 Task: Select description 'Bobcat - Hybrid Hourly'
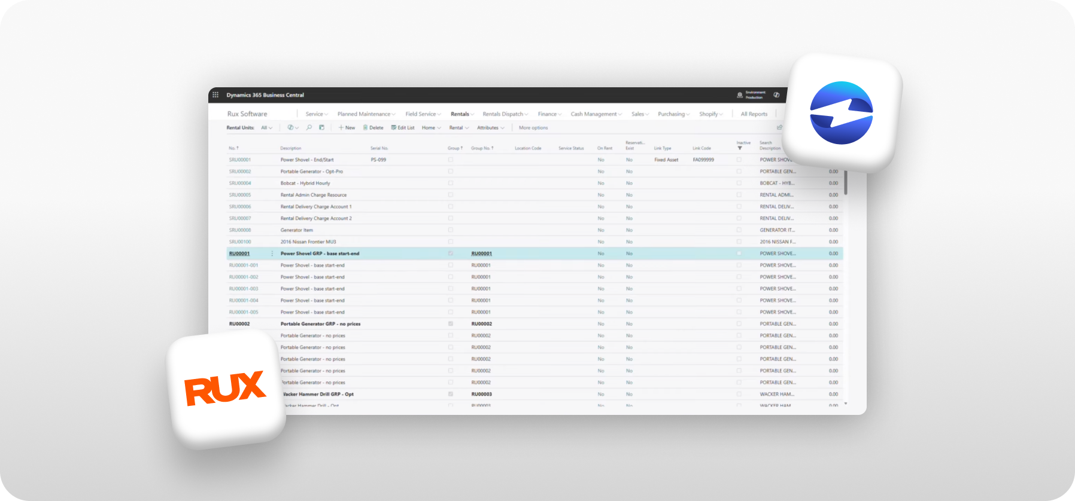305,183
